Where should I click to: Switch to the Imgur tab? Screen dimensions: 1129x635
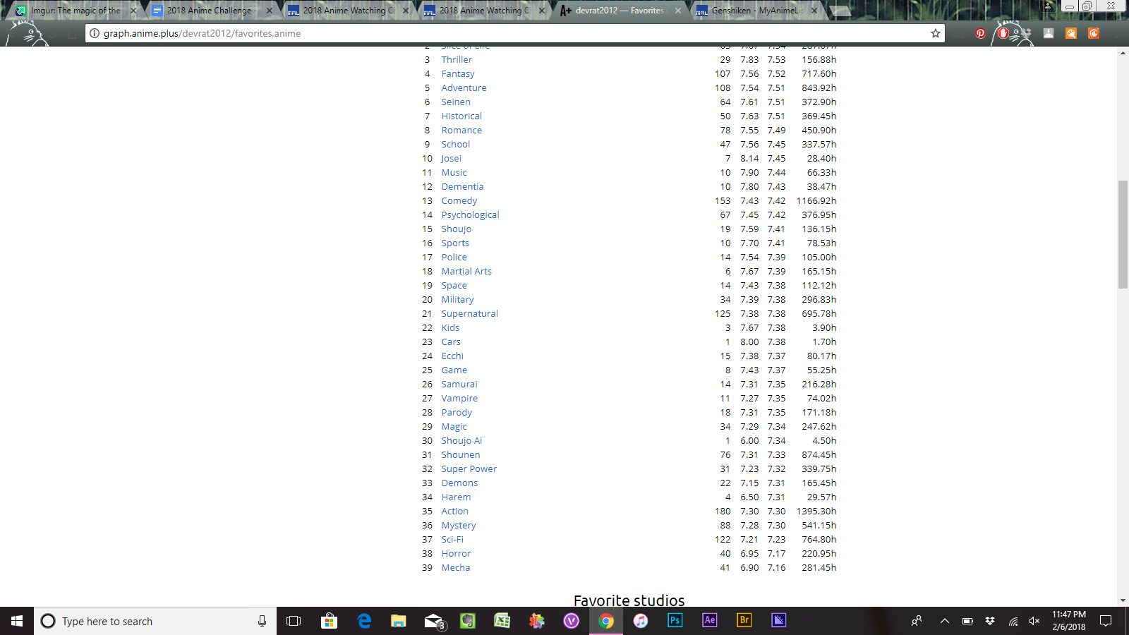[76, 11]
